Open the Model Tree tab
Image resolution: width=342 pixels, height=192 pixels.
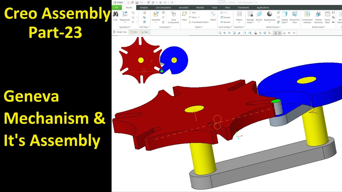(x=120, y=32)
